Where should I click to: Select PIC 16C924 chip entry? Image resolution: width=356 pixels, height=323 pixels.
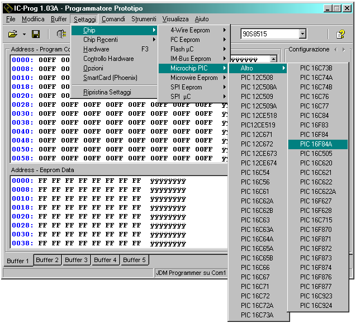pyautogui.click(x=318, y=306)
